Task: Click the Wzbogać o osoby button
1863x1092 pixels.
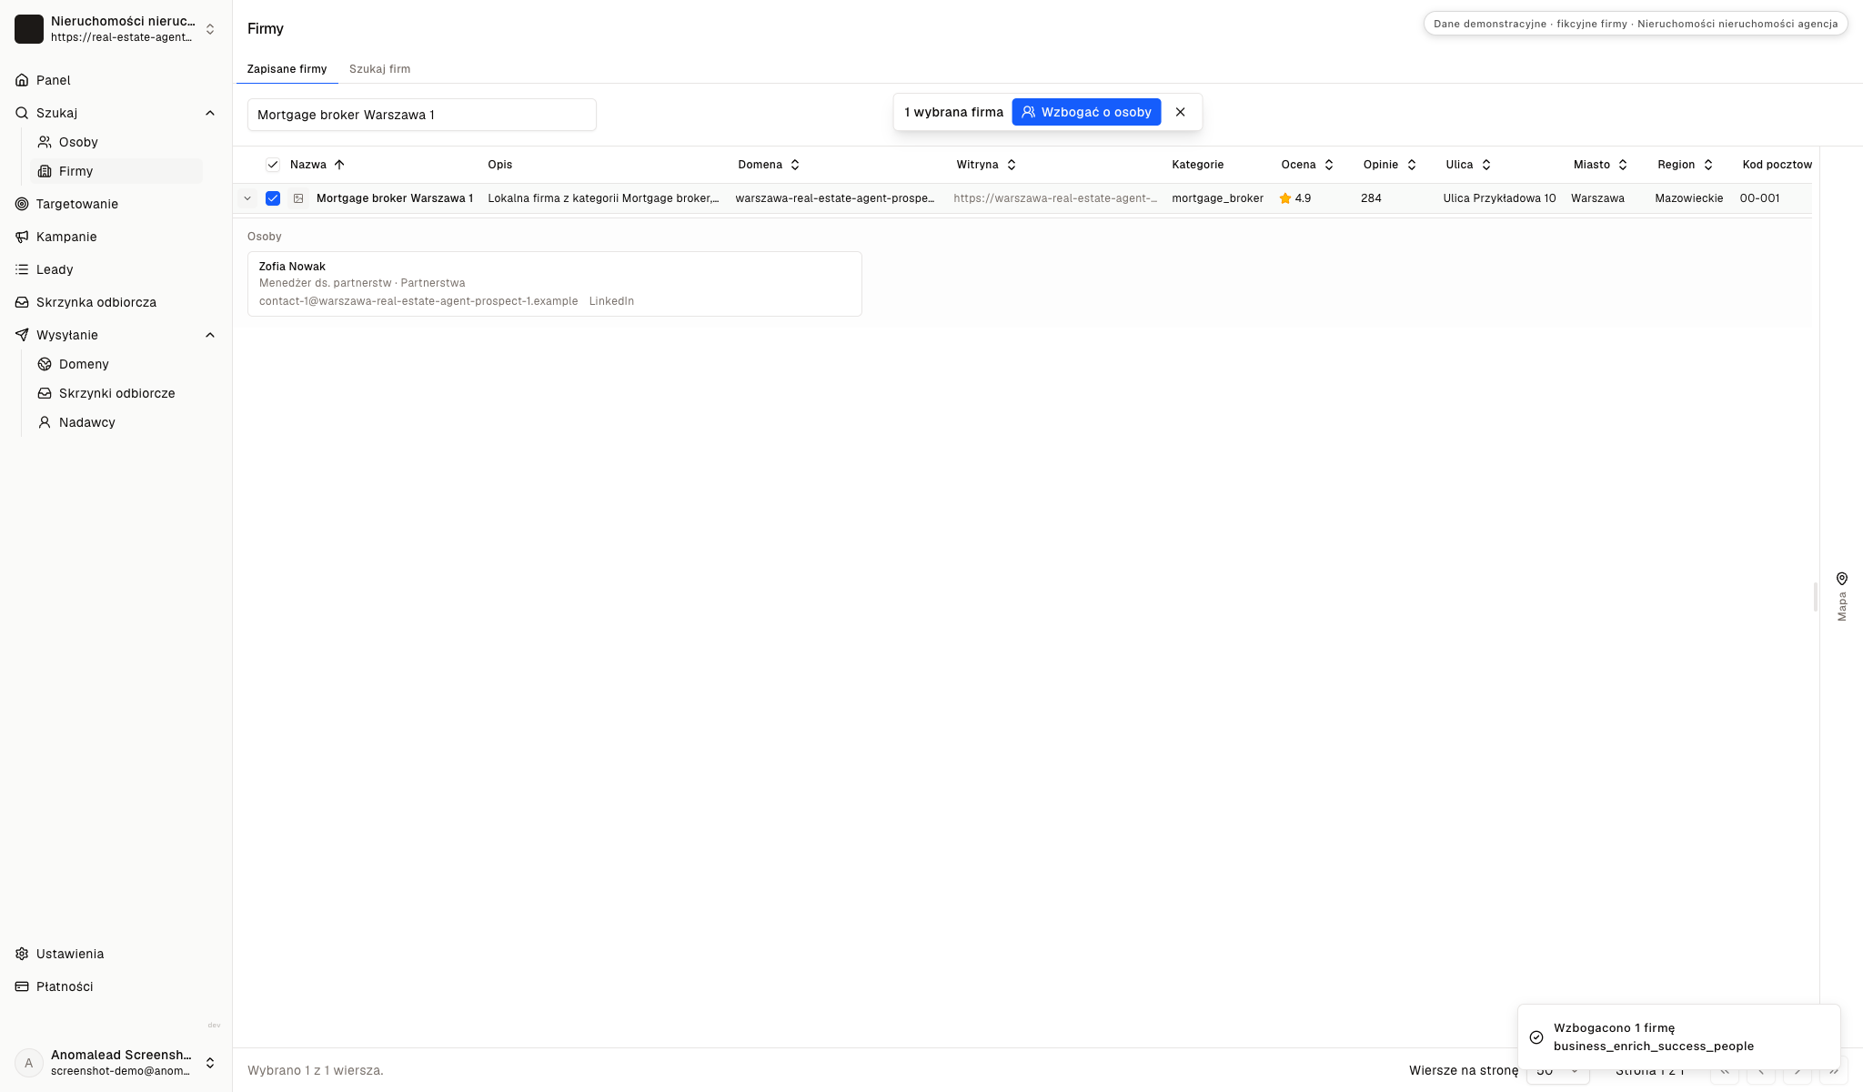Action: (x=1086, y=112)
